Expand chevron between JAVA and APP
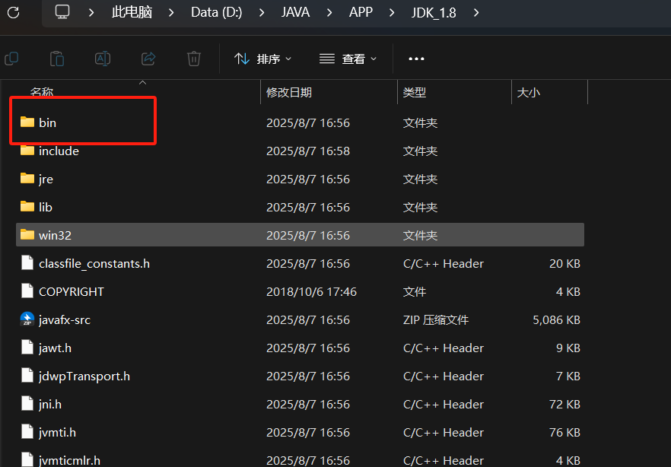This screenshot has height=467, width=671. [329, 13]
